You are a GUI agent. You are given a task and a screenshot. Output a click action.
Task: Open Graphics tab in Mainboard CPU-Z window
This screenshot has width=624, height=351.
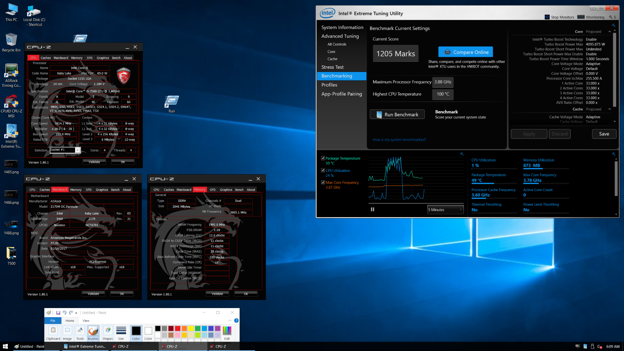(102, 190)
